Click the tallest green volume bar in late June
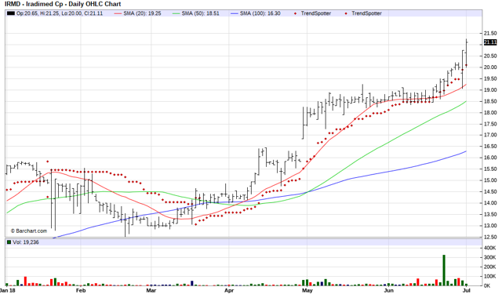Image resolution: width=502 pixels, height=305 pixels. pyautogui.click(x=444, y=271)
